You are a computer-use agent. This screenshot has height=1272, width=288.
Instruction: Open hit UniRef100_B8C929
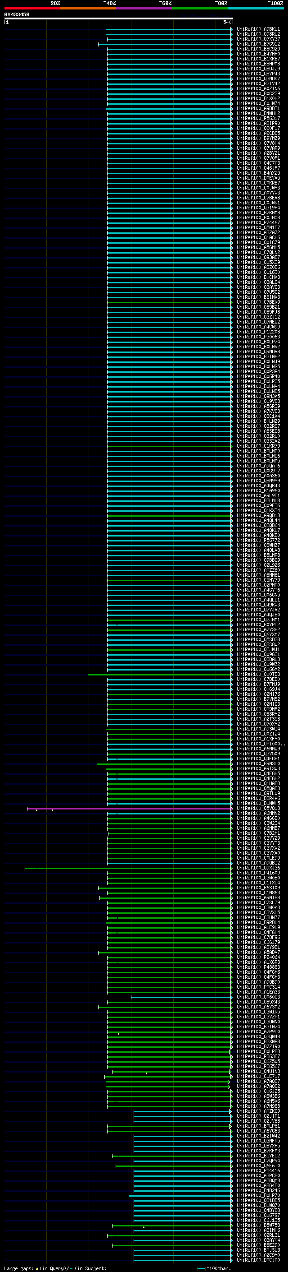coord(258,49)
